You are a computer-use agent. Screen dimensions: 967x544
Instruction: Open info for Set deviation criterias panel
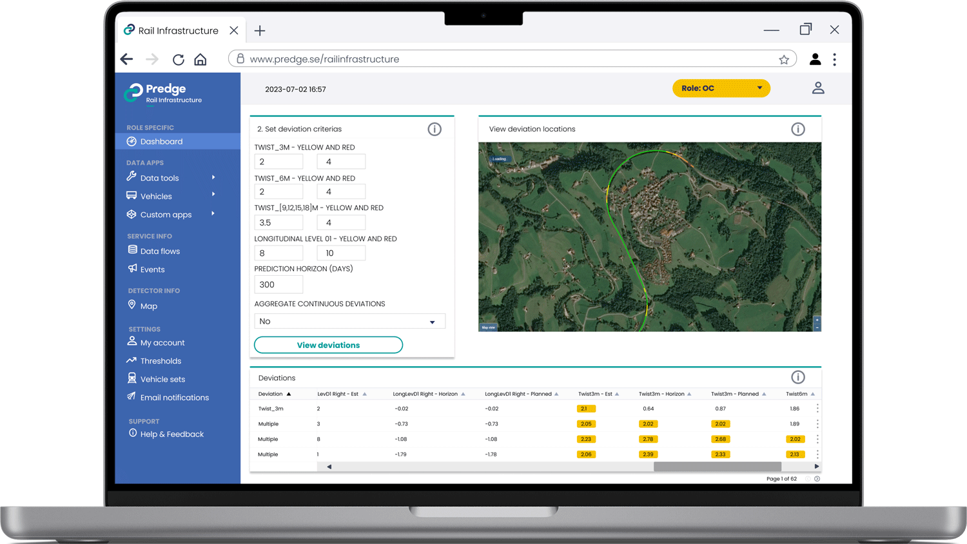435,129
